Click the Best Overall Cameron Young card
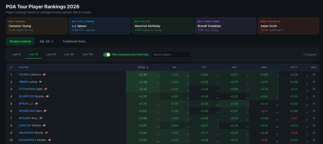 pyautogui.click(x=37, y=26)
